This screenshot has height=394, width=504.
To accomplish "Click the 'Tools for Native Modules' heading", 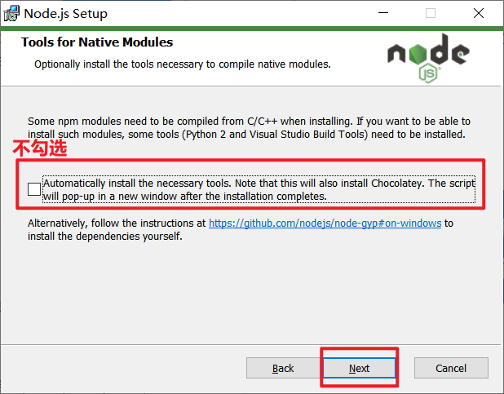I will point(97,42).
